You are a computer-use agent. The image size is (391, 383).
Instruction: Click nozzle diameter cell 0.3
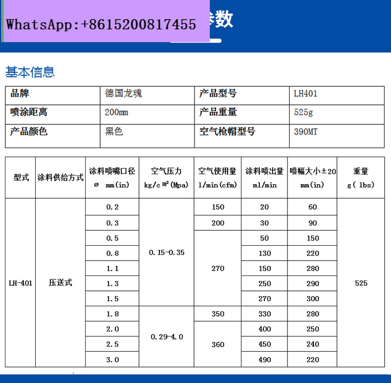112,223
